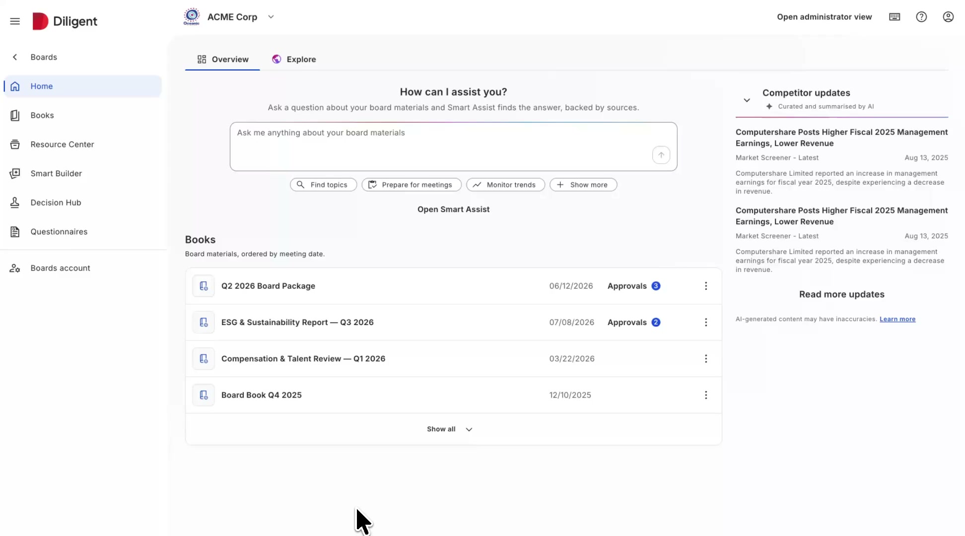Click Open administrator view
Image resolution: width=965 pixels, height=536 pixels.
[824, 17]
